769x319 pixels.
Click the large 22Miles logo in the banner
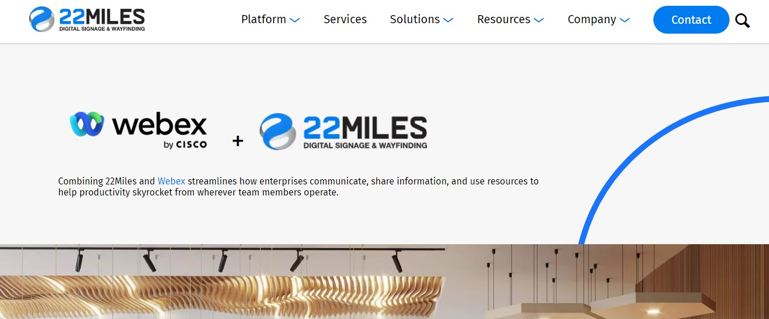[x=343, y=132]
